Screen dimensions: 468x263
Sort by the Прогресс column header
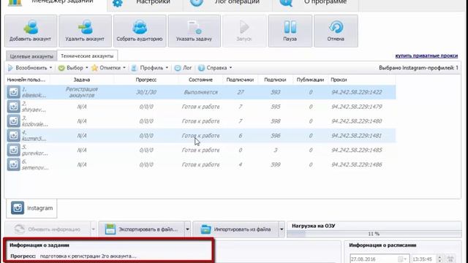click(146, 80)
